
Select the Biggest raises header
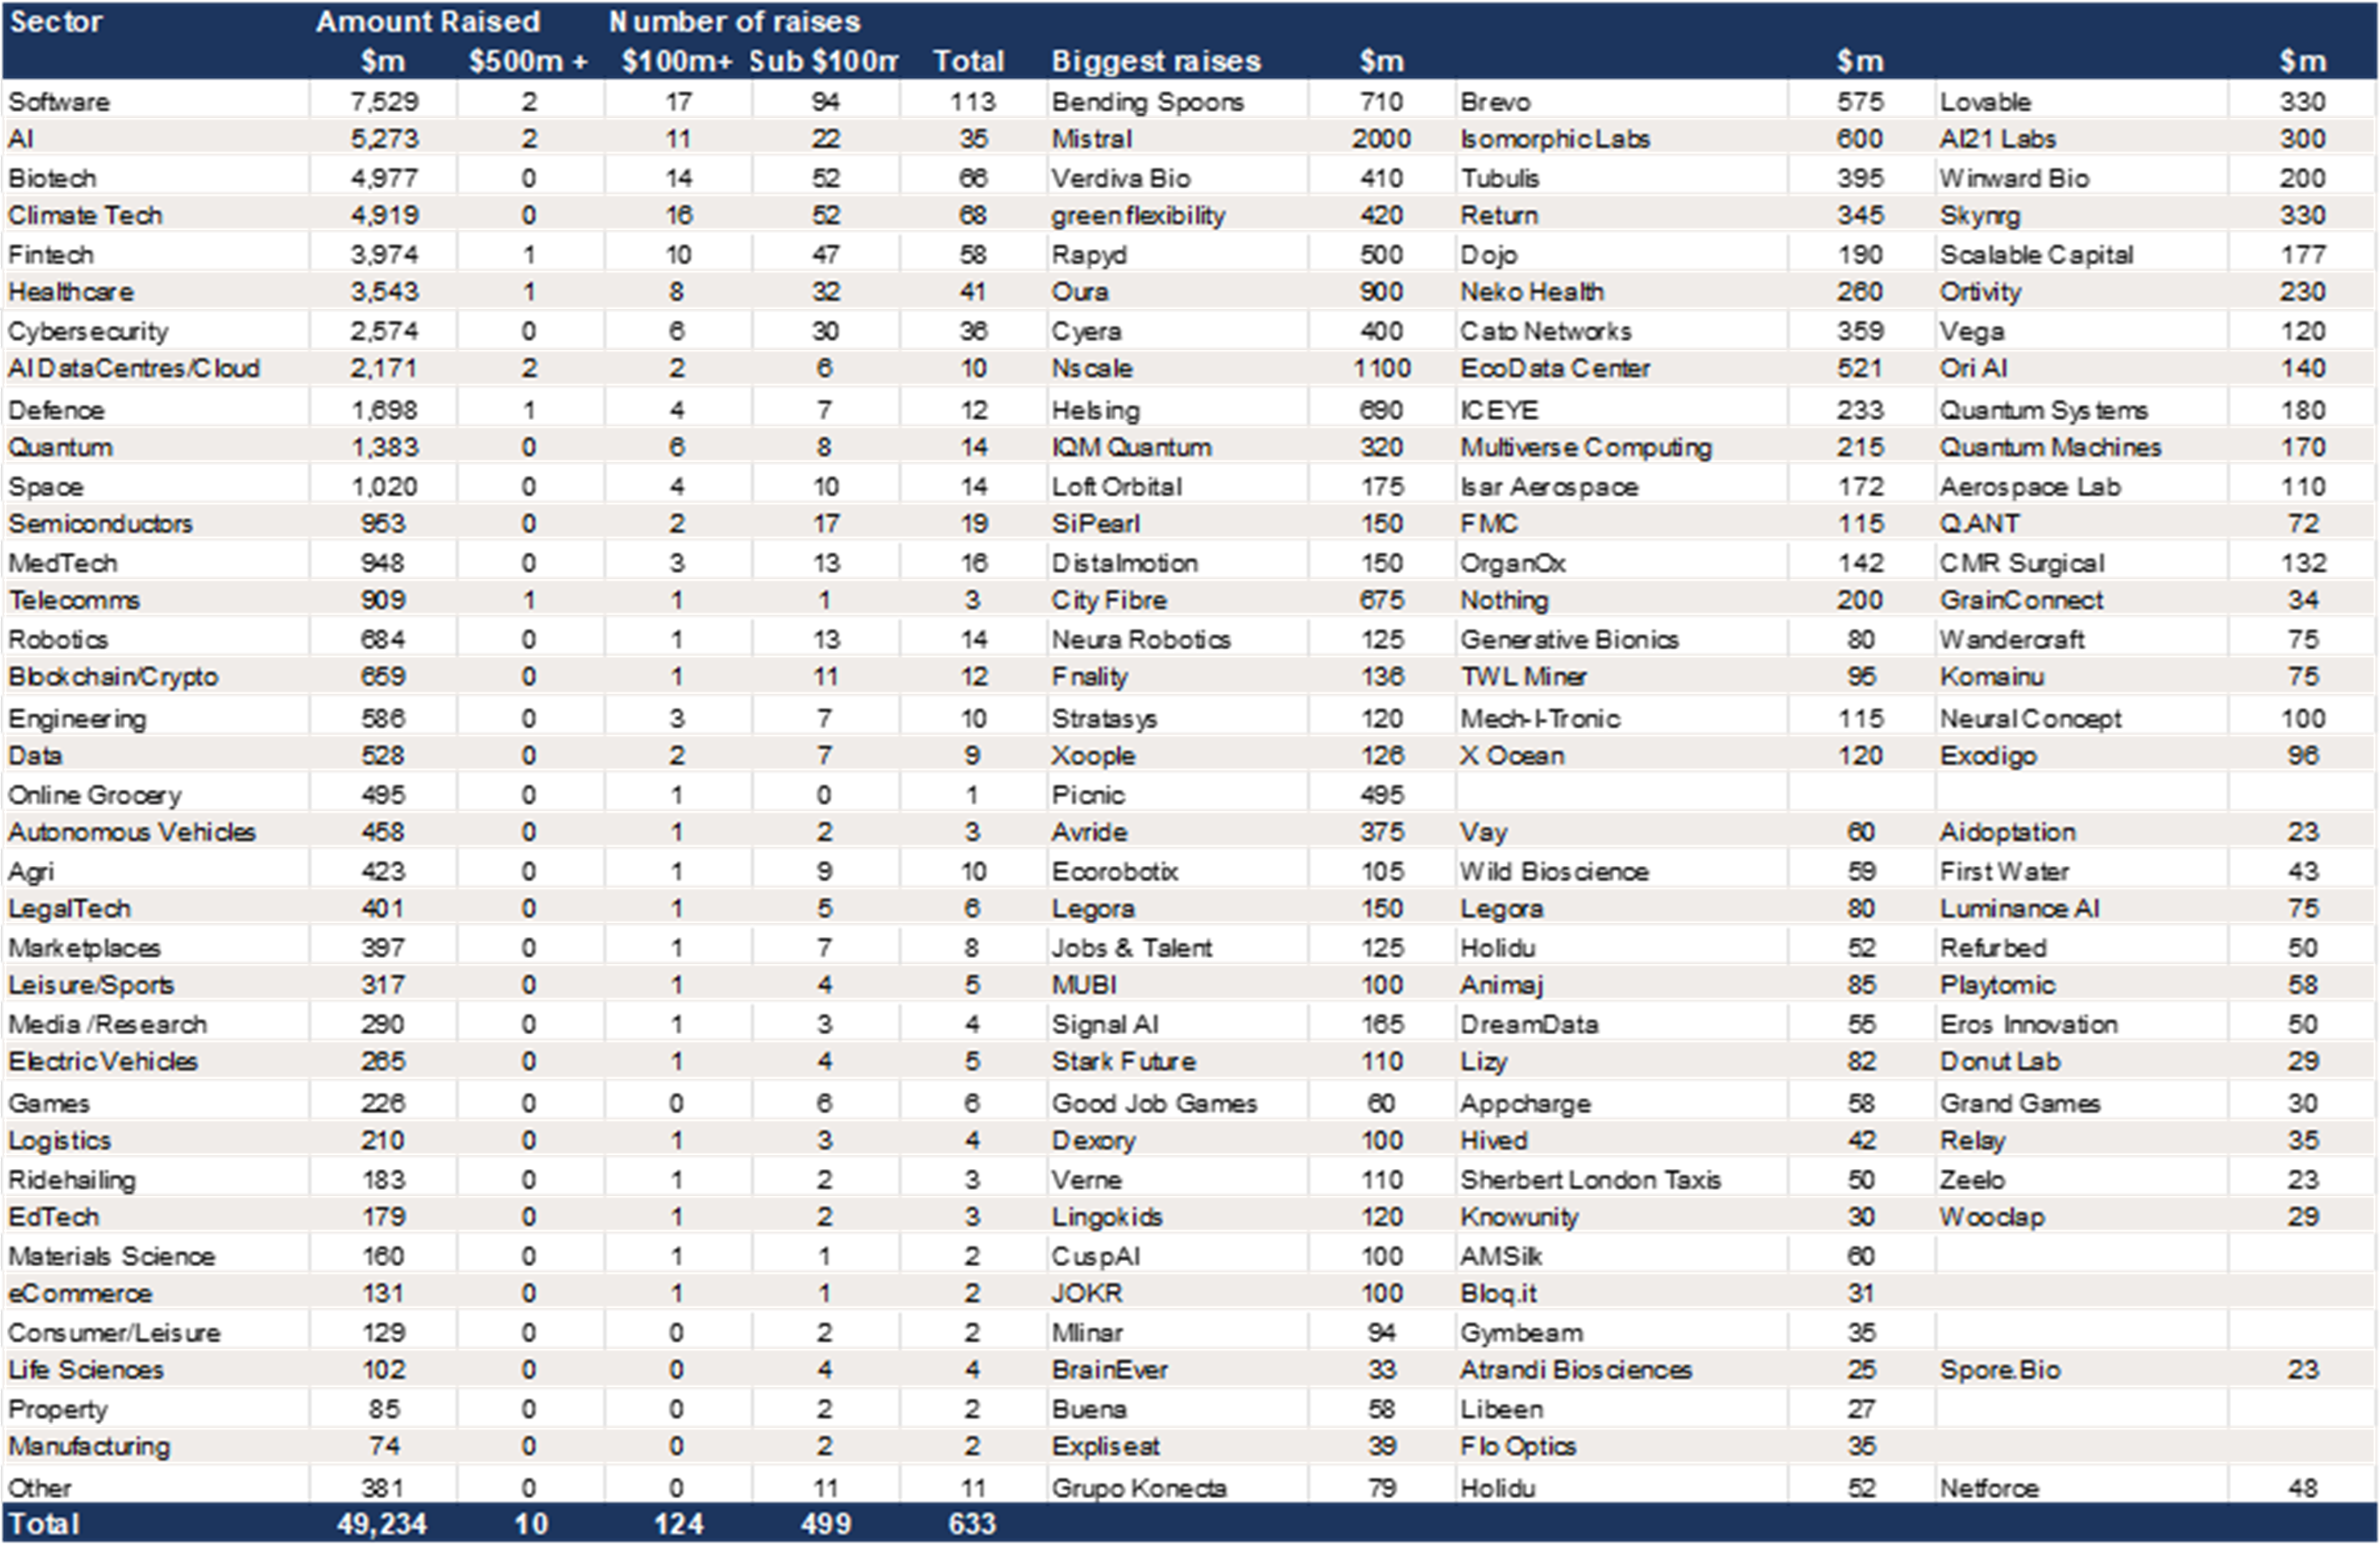point(1156,62)
